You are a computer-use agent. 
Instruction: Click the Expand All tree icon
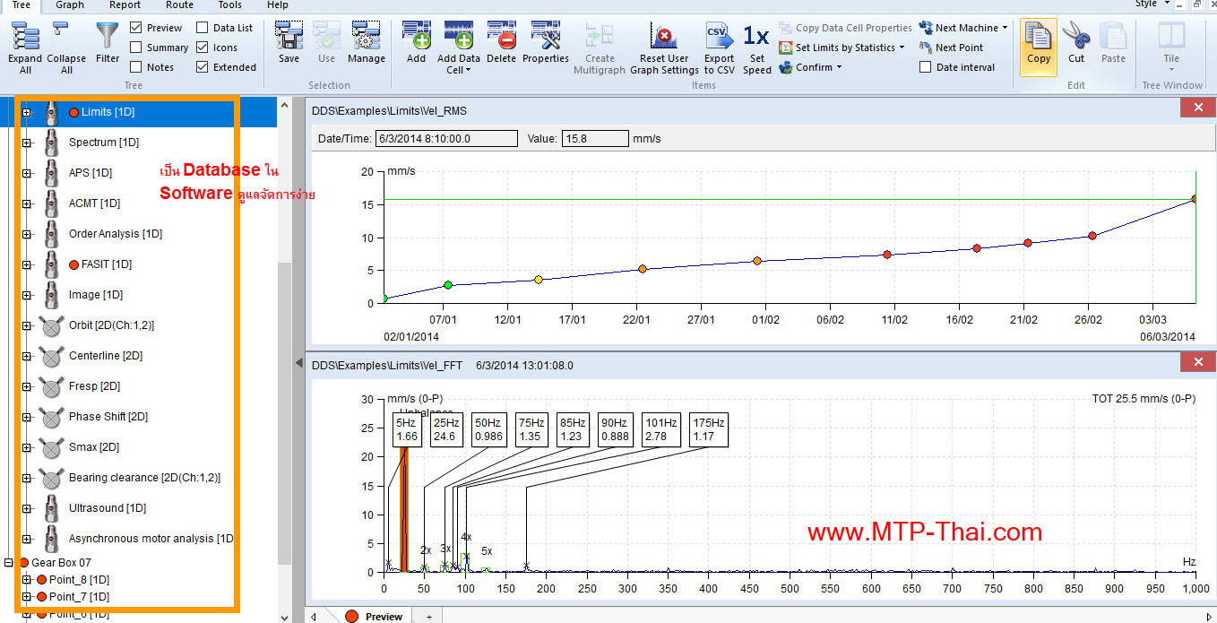(25, 37)
